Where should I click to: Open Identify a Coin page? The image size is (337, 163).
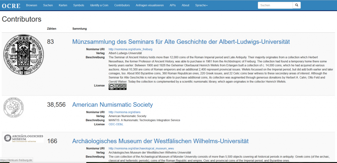coord(99,5)
